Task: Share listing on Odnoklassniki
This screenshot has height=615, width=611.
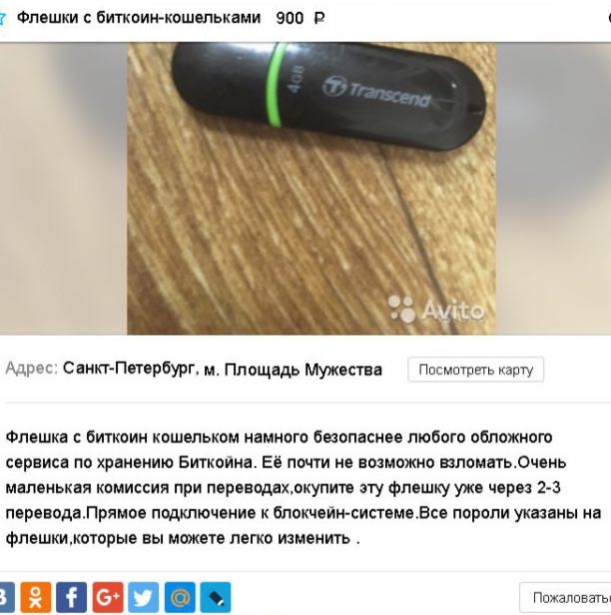Action: tap(36, 597)
